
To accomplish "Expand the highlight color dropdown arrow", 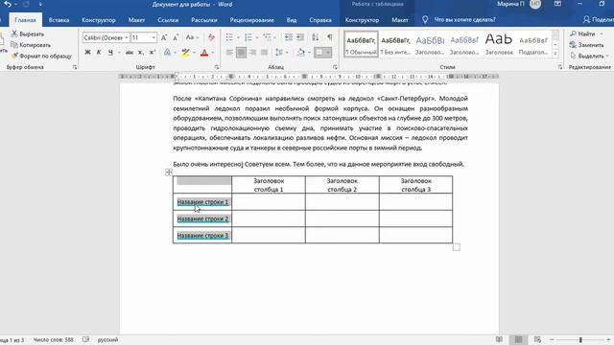I will (x=194, y=53).
